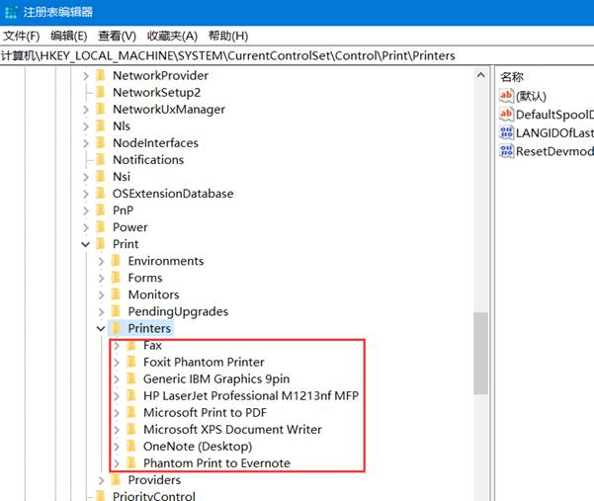
Task: Expand the Microsoft Print to PDF key
Action: point(117,413)
